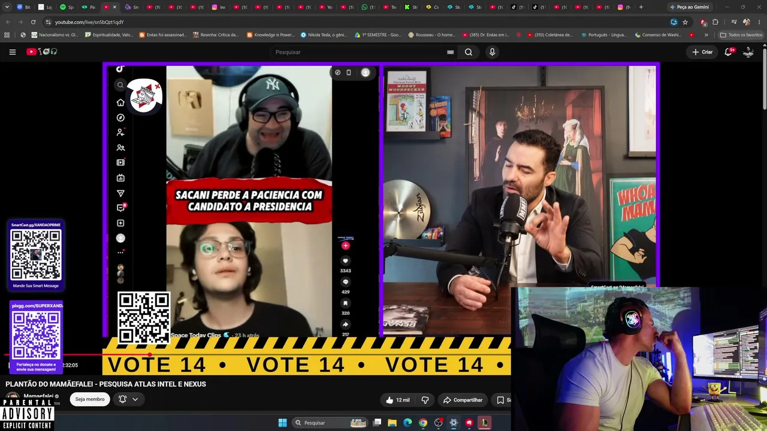767x431 pixels.
Task: Go back using Chrome's back arrow
Action: click(8, 22)
